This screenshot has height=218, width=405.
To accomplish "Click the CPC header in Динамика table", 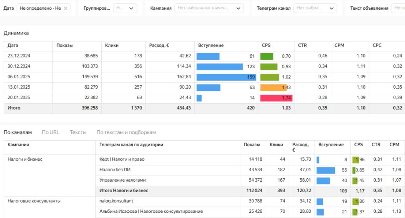I will pyautogui.click(x=377, y=45).
